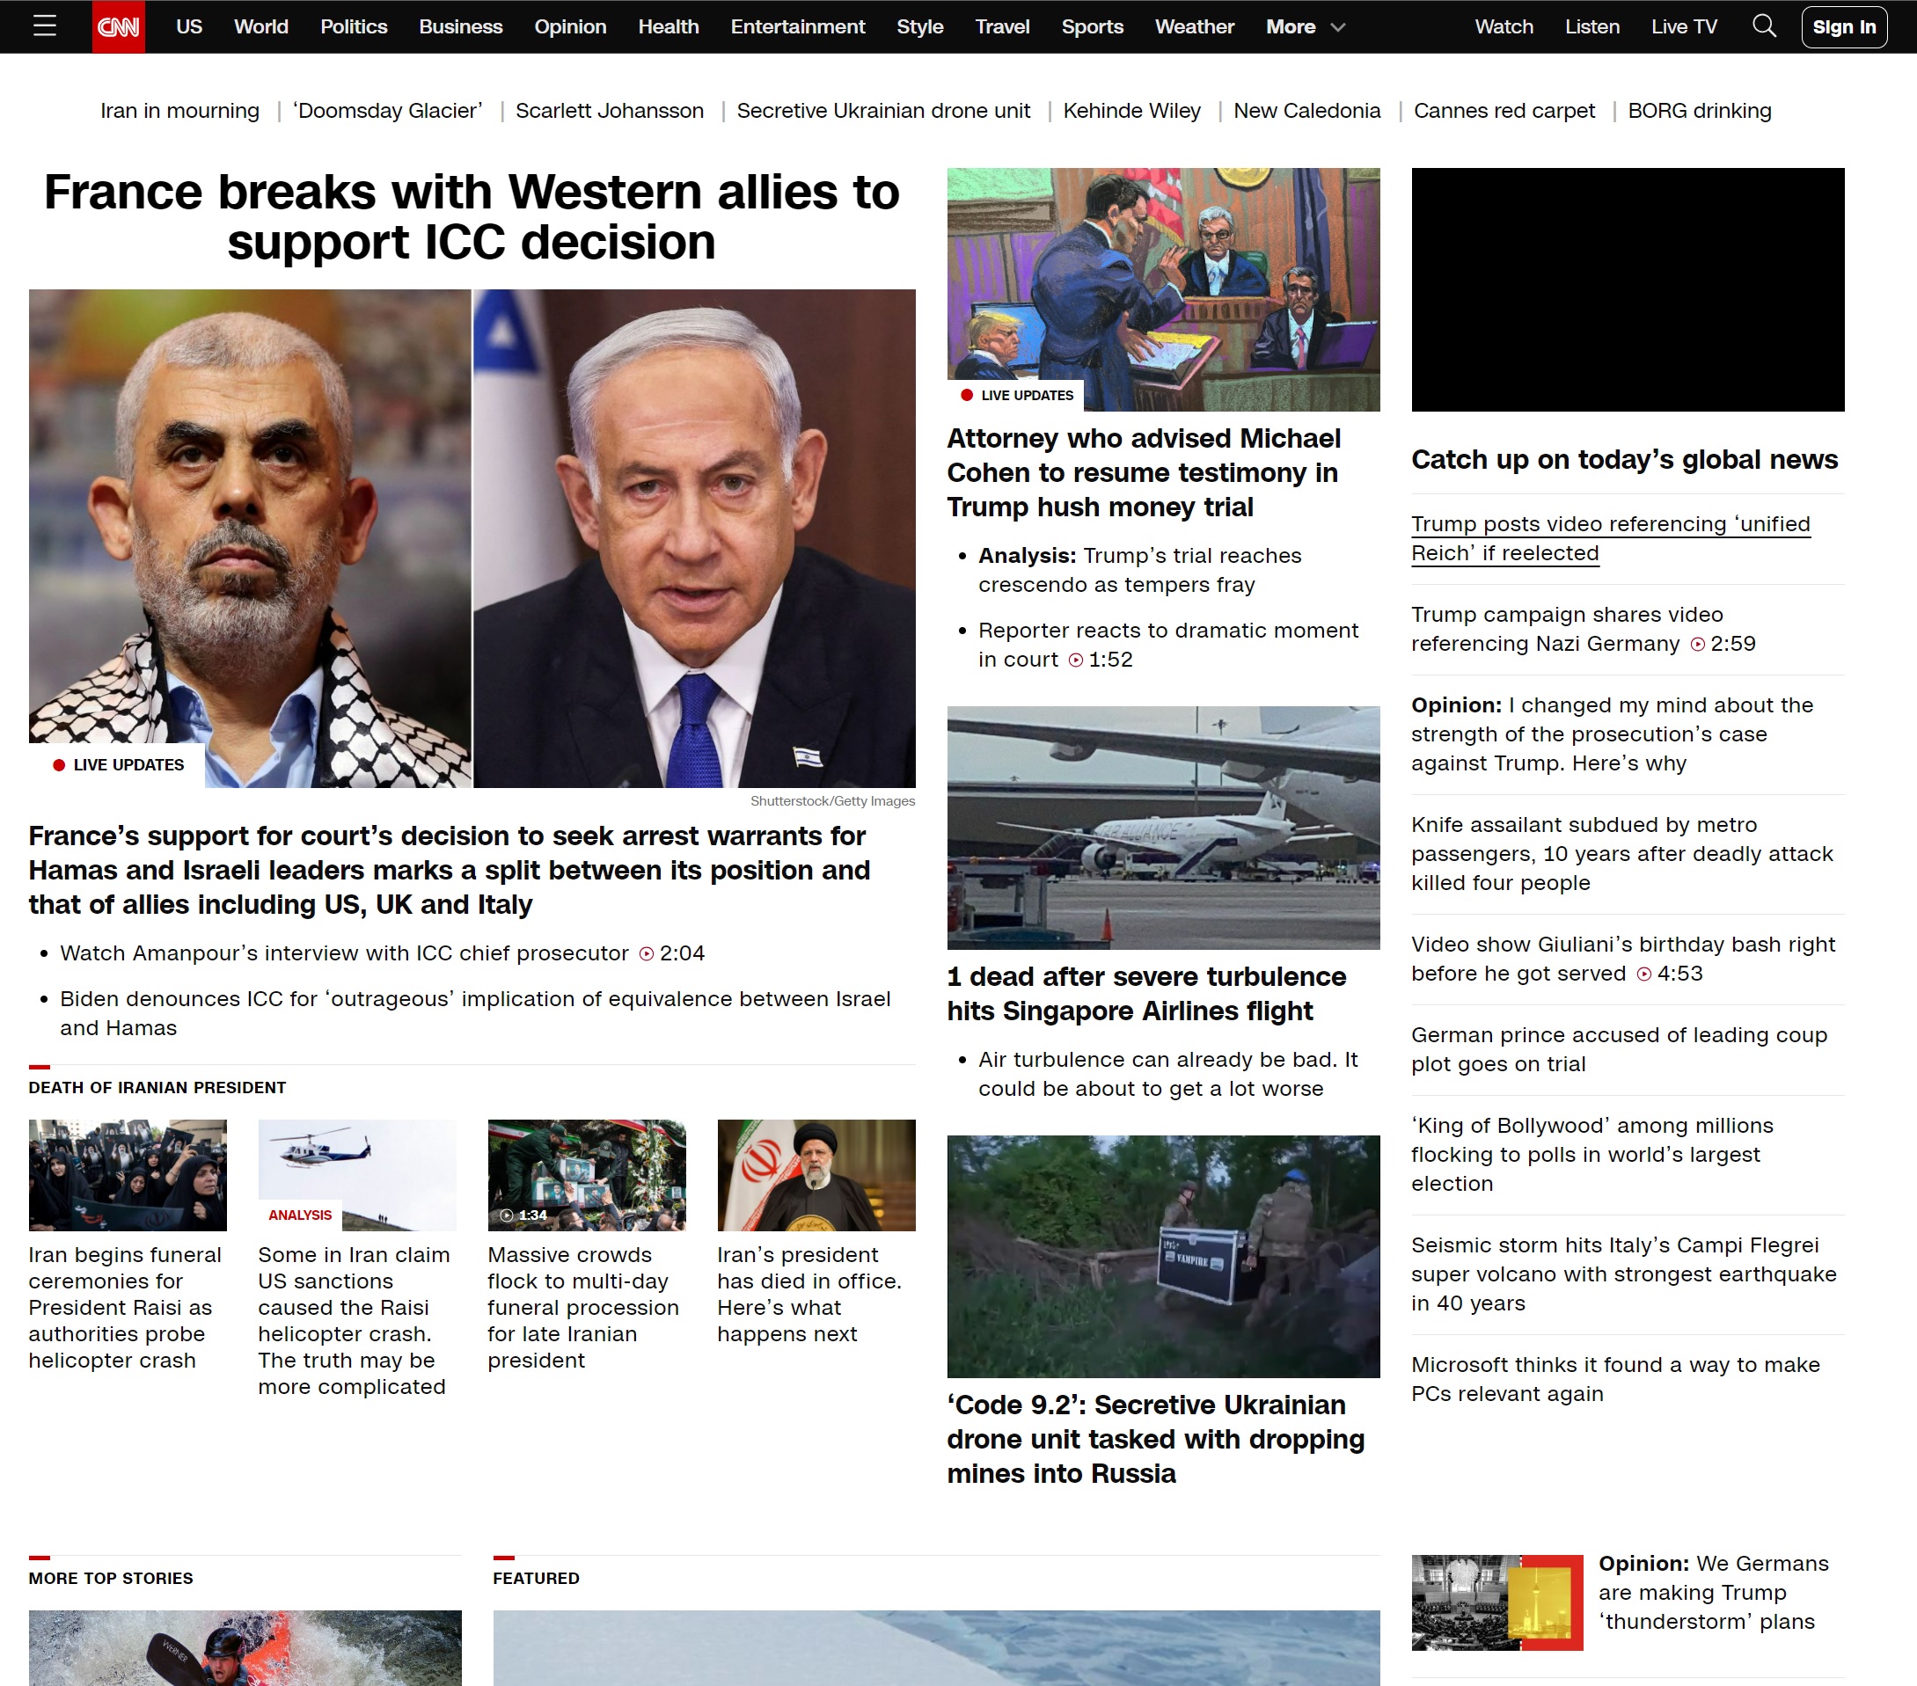The image size is (1917, 1686).
Task: Click the Ukrainian drone unit photo
Action: click(x=1163, y=1256)
